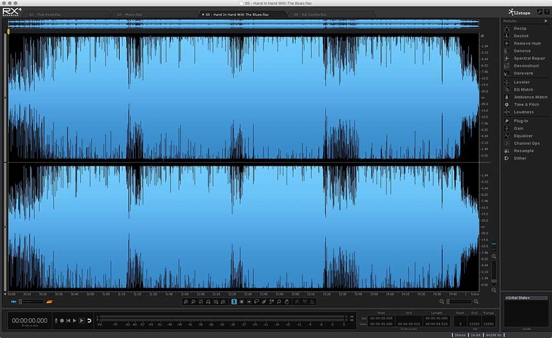Open the Channel Ops module
552x338 pixels.
click(x=527, y=143)
